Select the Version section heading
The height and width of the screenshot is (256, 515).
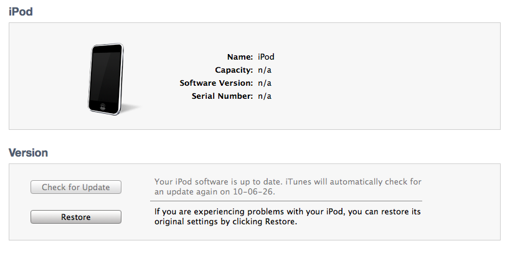pos(28,152)
